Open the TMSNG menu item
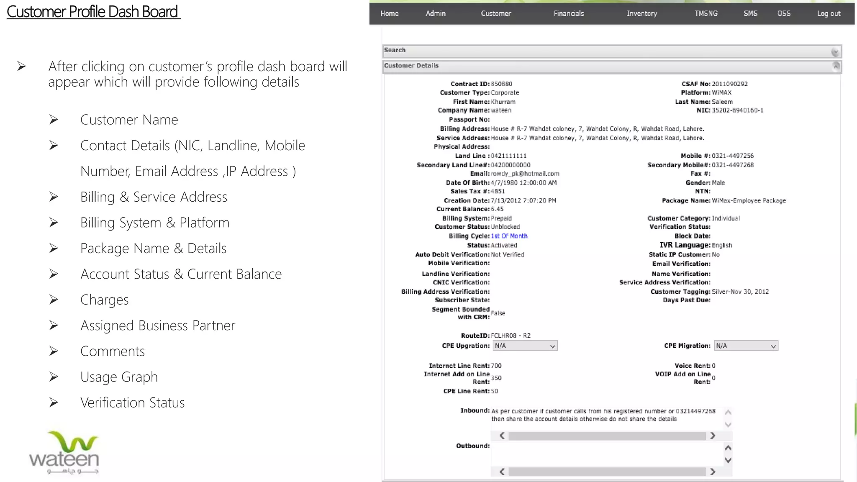 tap(706, 14)
